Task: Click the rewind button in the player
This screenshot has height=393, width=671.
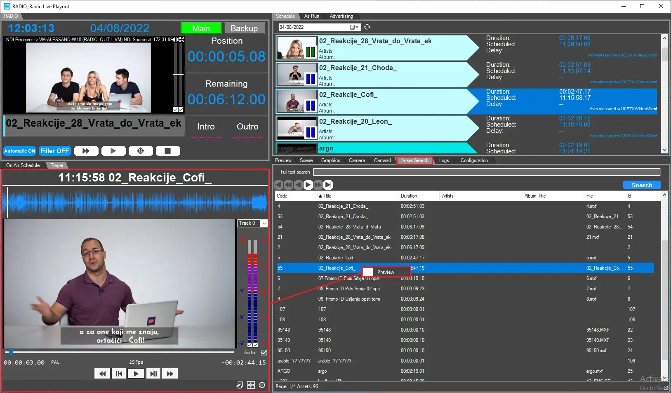Action: [x=102, y=374]
